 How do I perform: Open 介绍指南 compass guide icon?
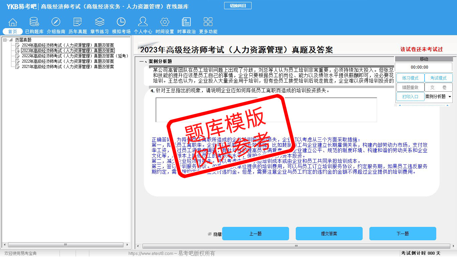[x=56, y=22]
